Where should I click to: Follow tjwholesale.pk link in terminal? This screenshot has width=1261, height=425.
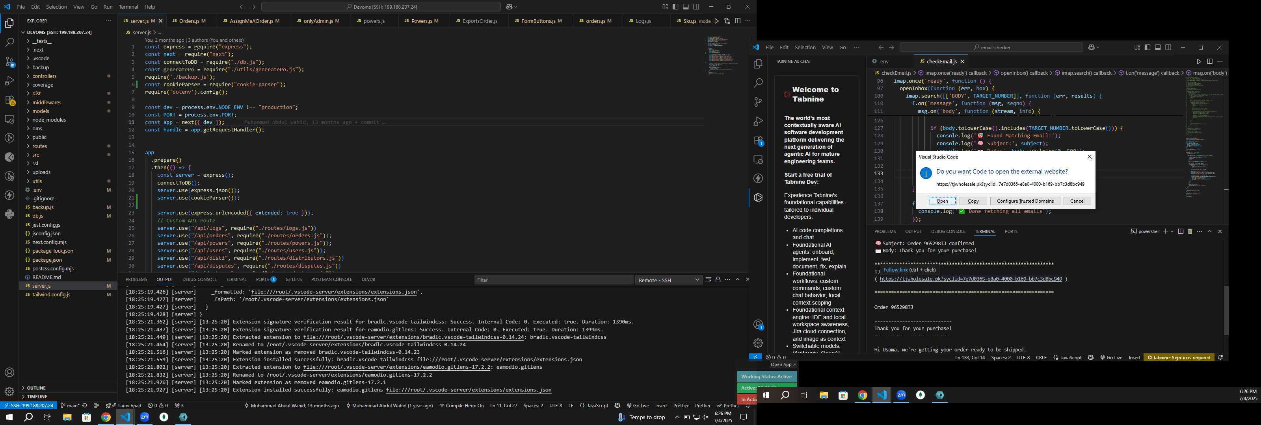click(x=971, y=279)
